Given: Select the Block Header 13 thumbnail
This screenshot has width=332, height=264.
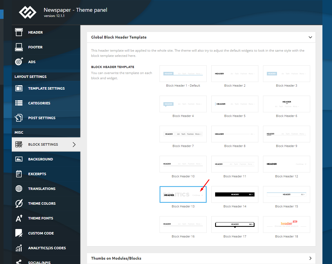Looking at the screenshot, I should click(x=183, y=194).
